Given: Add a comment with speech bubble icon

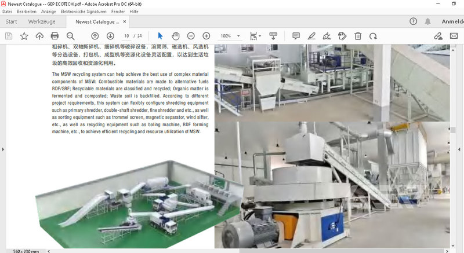Looking at the screenshot, I should [296, 36].
